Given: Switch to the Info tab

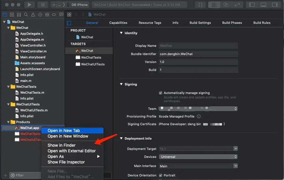Looking at the screenshot, I should pos(175,23).
